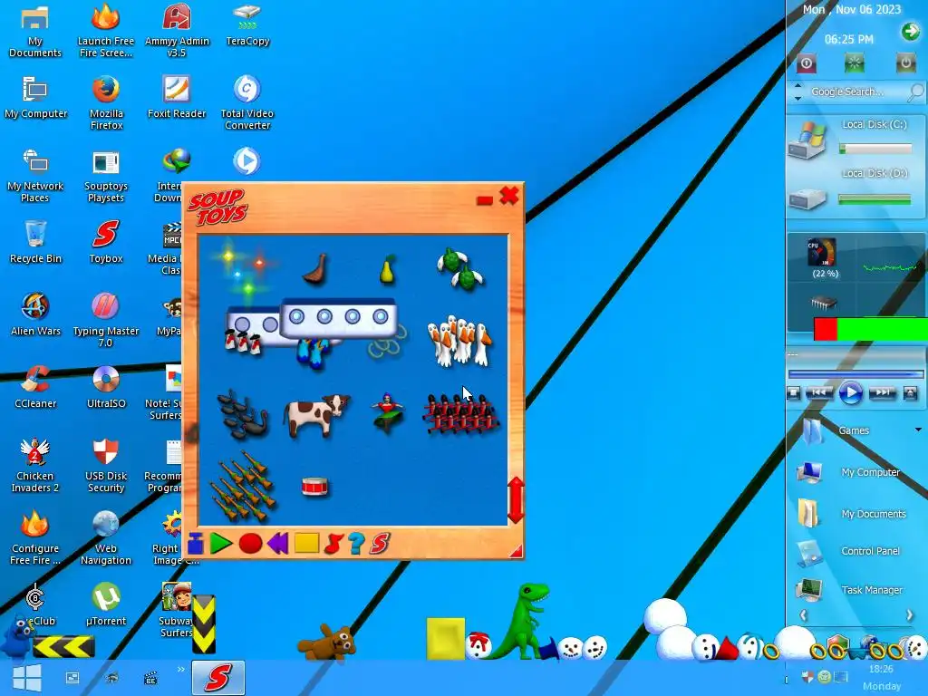
Task: Click play on the sidebar media player
Action: tap(850, 393)
